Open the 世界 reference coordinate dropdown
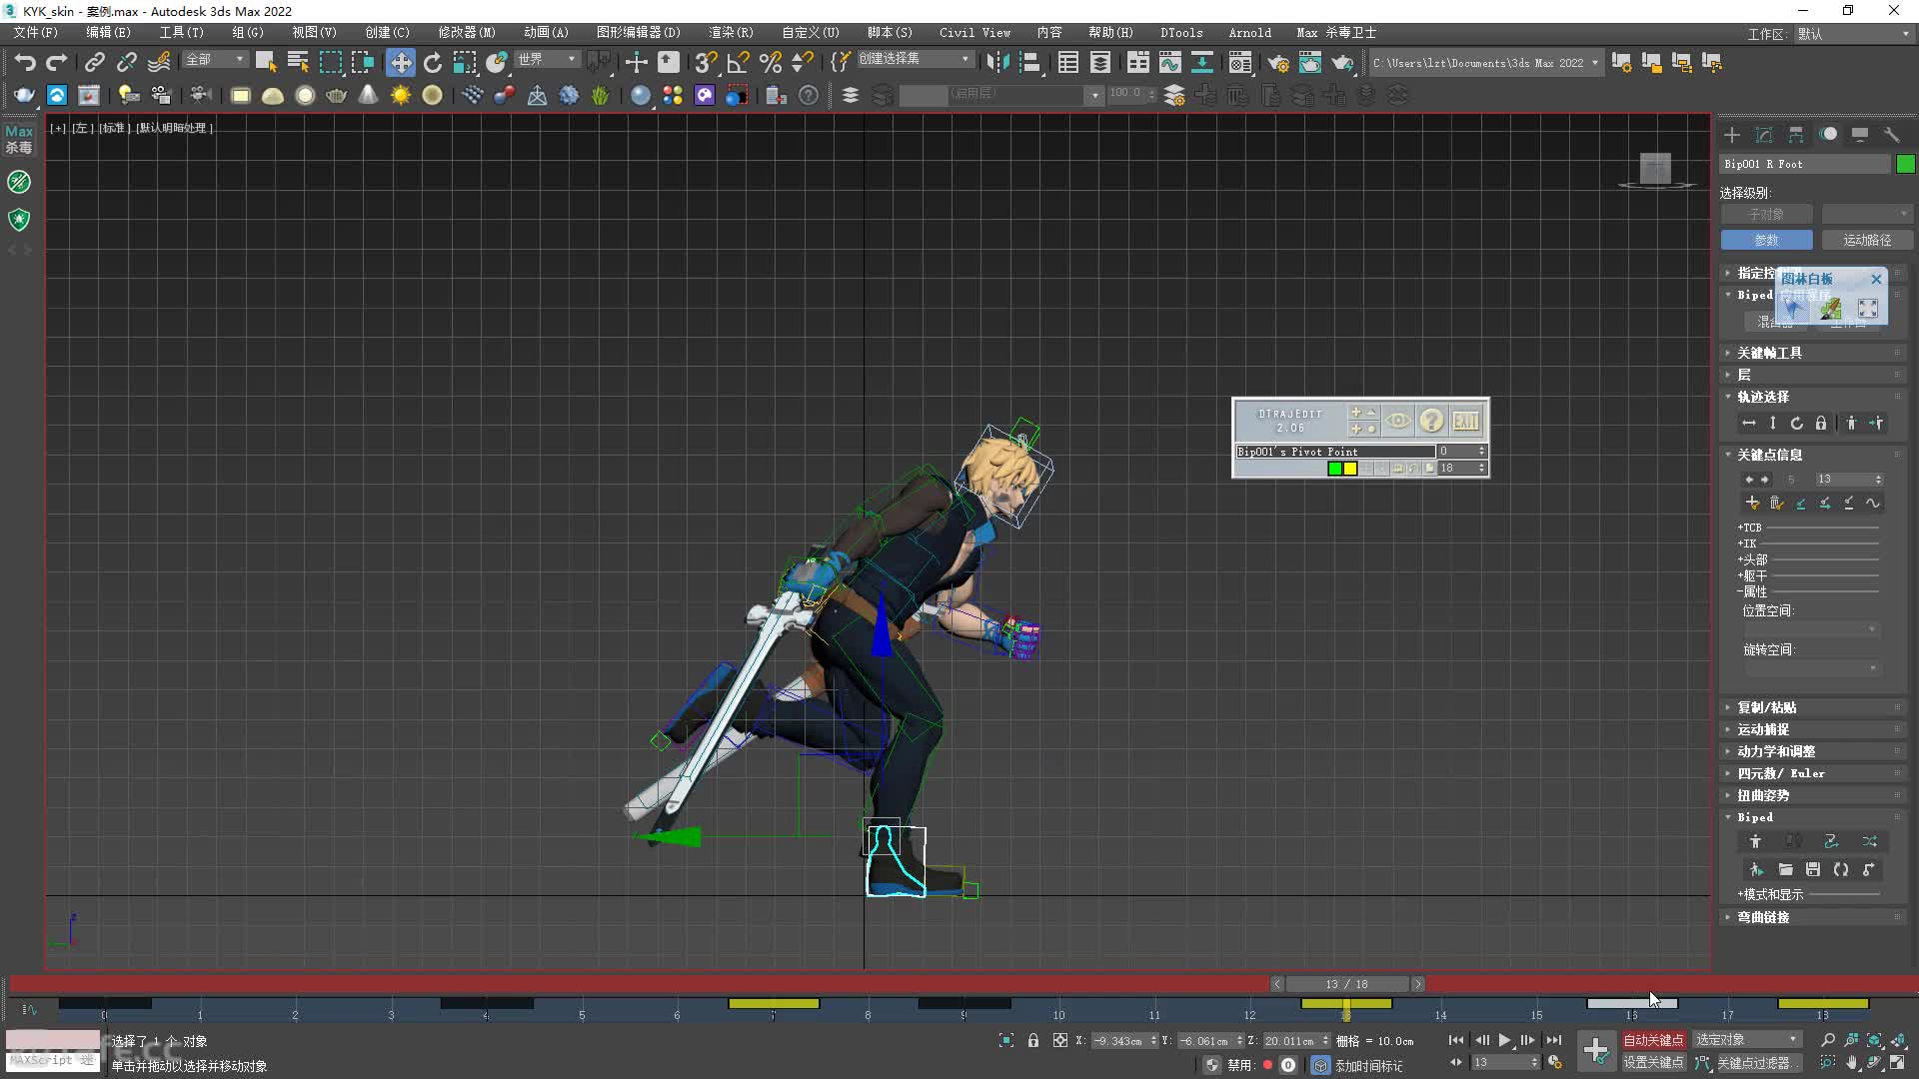This screenshot has width=1919, height=1079. tap(547, 60)
